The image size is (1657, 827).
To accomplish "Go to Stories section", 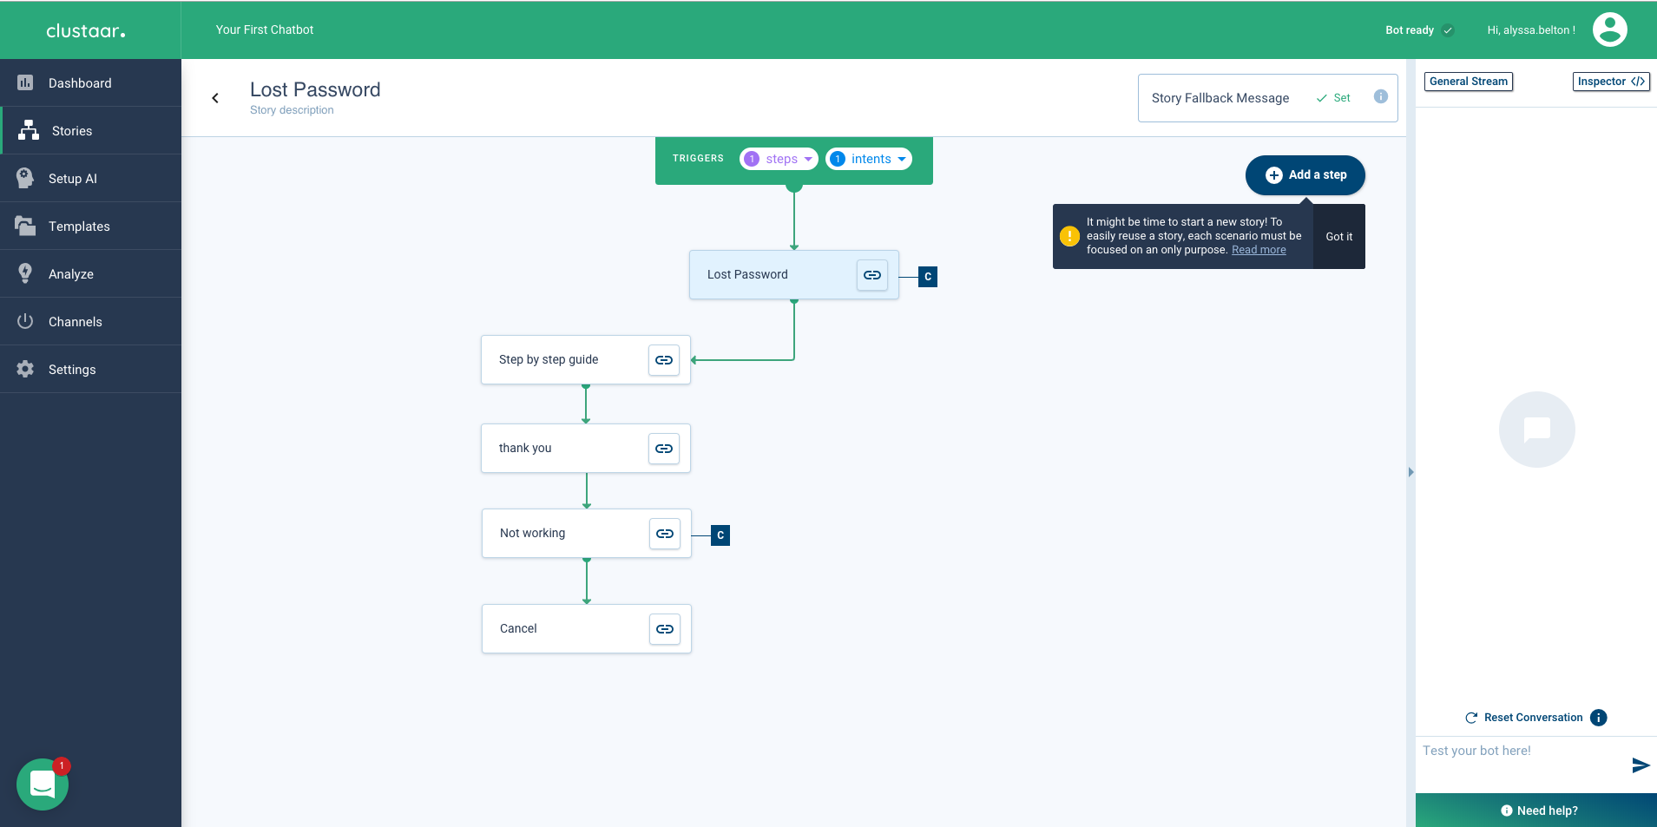I will click(90, 131).
